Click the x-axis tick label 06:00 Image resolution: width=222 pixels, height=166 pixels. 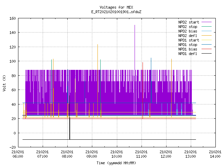18,156
